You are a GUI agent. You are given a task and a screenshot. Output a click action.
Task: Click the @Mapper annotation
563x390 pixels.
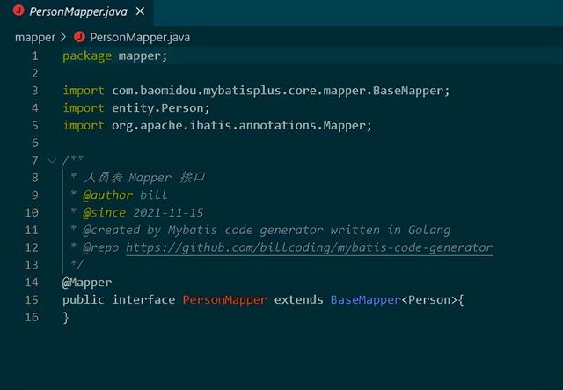coord(87,283)
